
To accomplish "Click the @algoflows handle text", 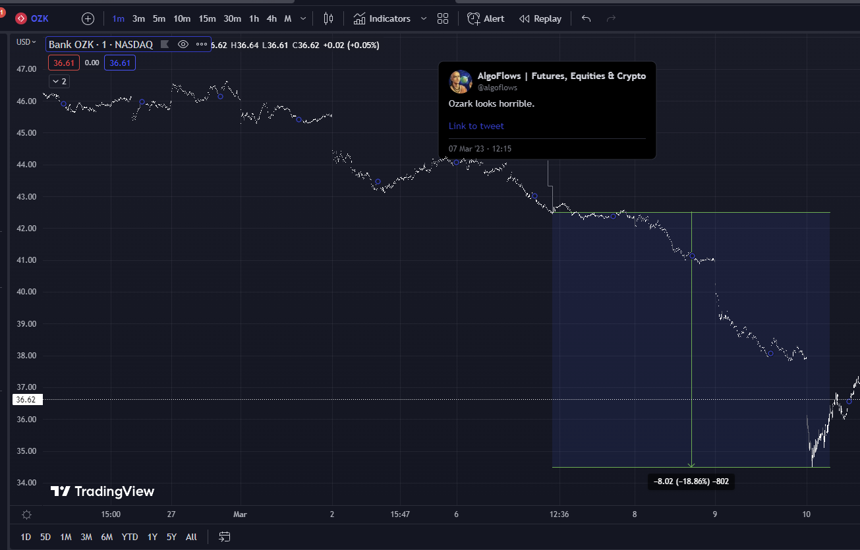I will click(x=498, y=88).
